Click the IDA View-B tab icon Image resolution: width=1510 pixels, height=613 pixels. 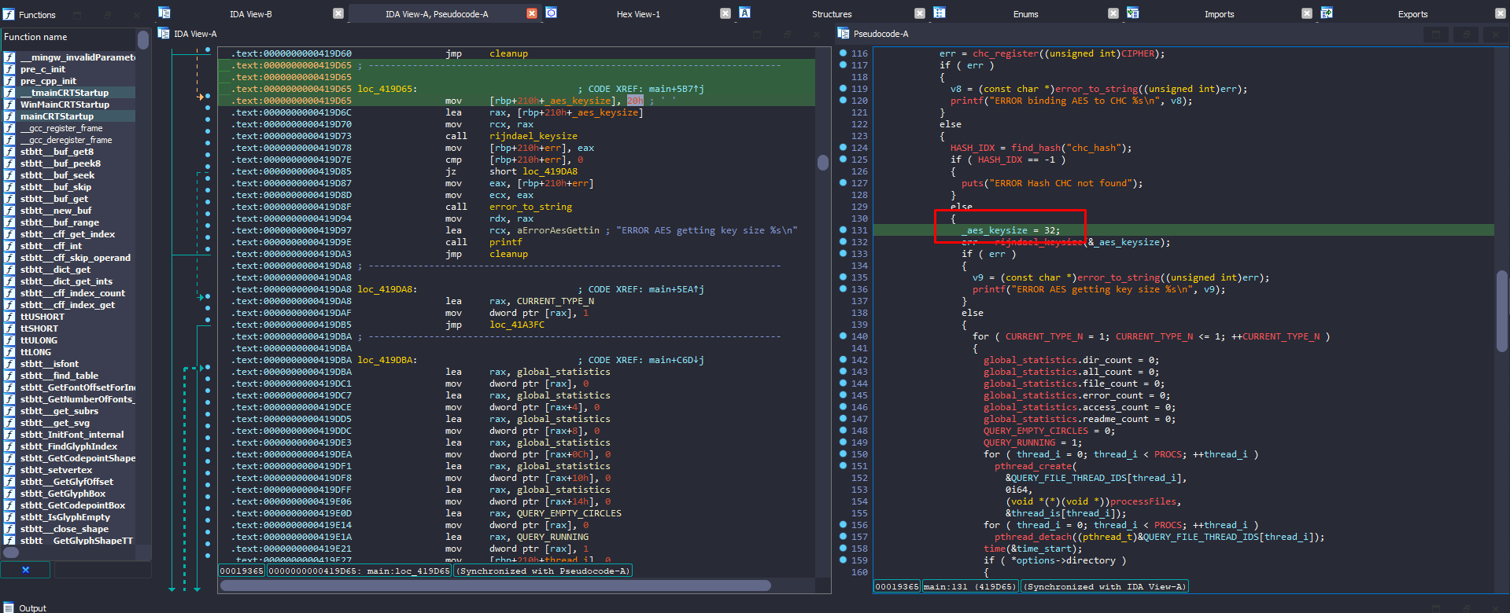(164, 13)
